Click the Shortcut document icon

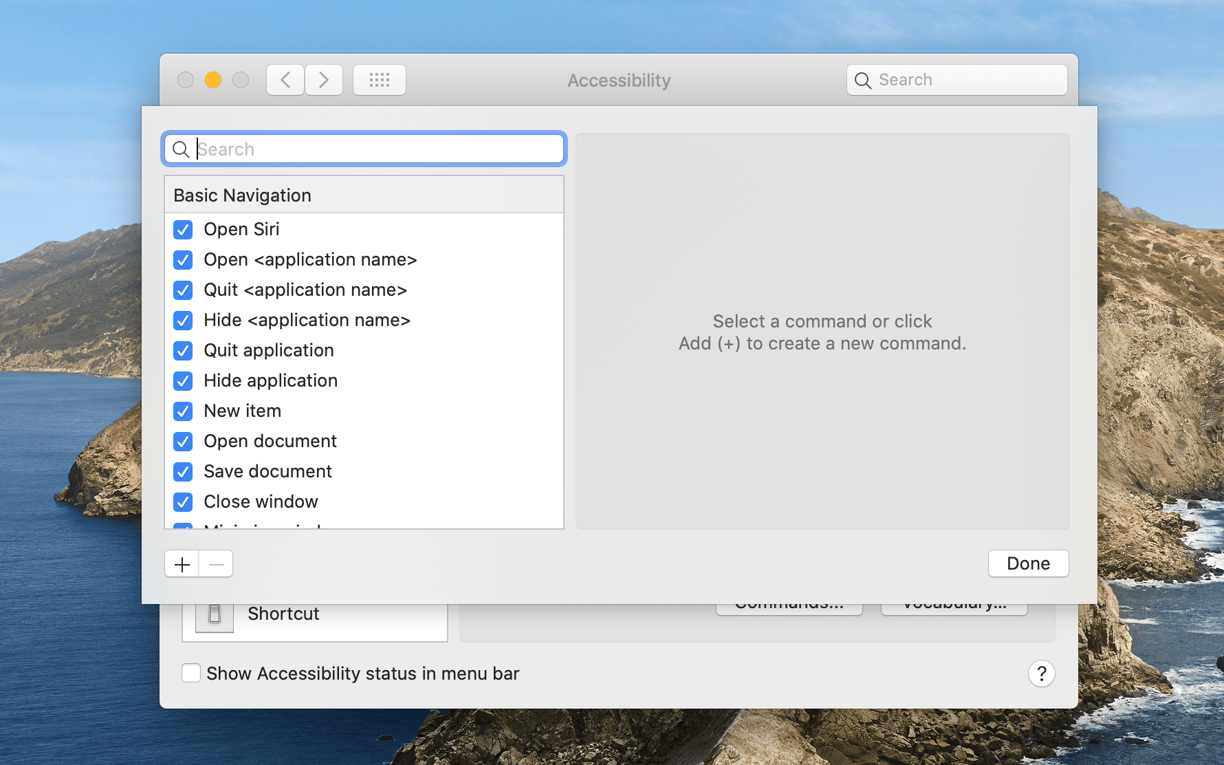214,614
